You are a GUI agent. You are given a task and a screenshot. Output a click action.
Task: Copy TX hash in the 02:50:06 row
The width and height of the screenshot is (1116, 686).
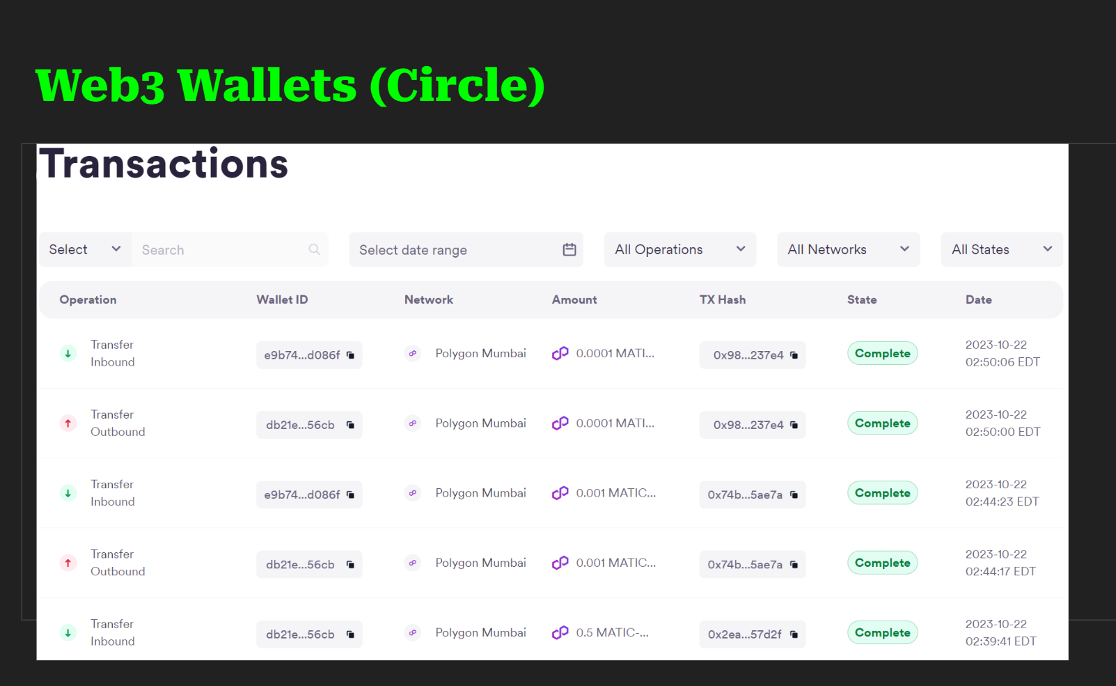(x=794, y=355)
